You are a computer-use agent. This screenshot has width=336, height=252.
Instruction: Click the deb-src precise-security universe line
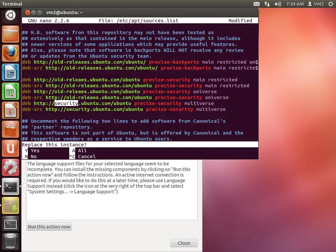click(x=125, y=97)
